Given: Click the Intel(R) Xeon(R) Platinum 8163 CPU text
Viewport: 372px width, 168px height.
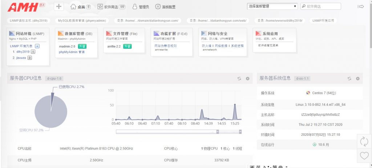Looking at the screenshot, I should (x=97, y=148).
